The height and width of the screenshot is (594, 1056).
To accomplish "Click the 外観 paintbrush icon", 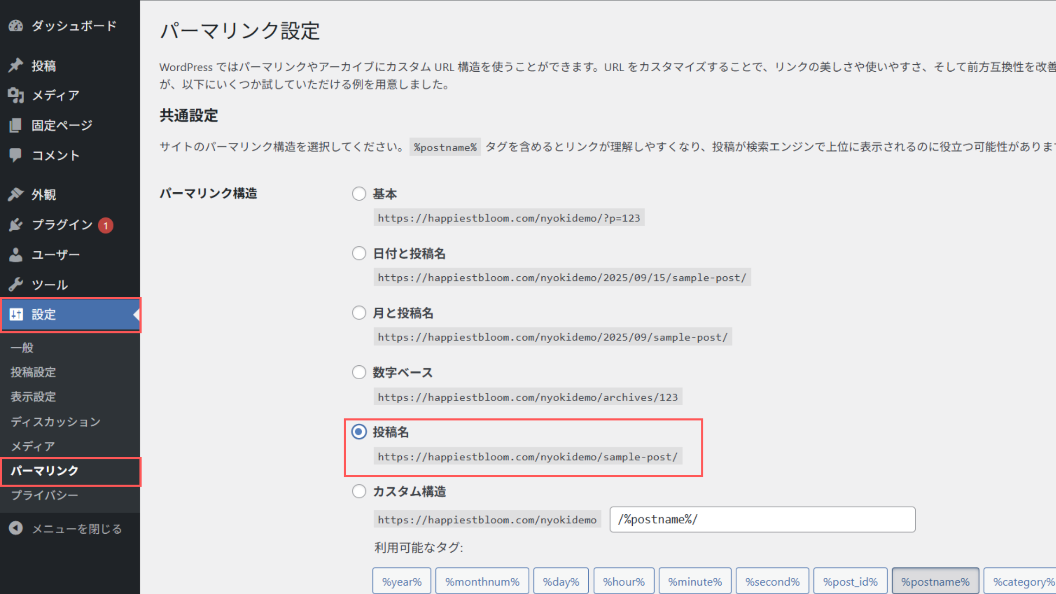I will tap(16, 194).
